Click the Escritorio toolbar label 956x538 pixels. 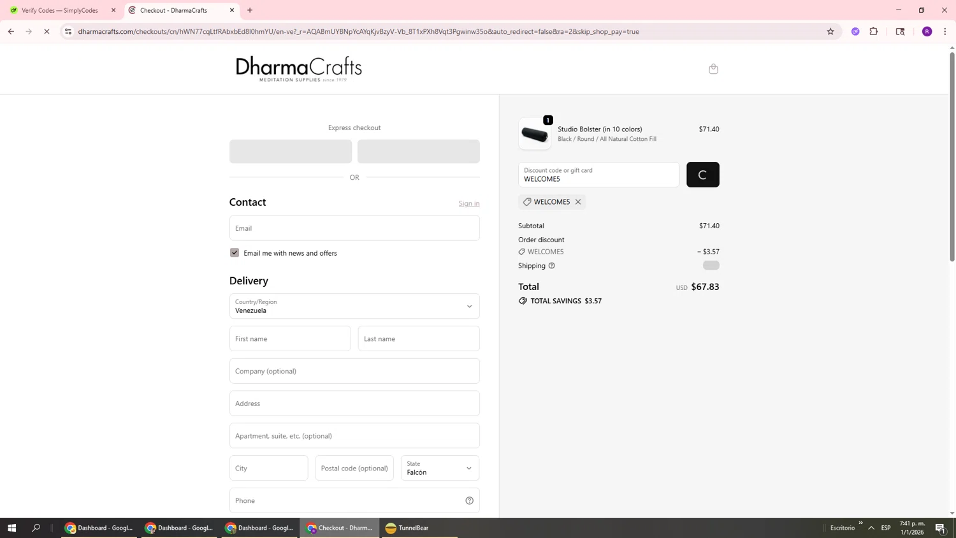pyautogui.click(x=843, y=528)
